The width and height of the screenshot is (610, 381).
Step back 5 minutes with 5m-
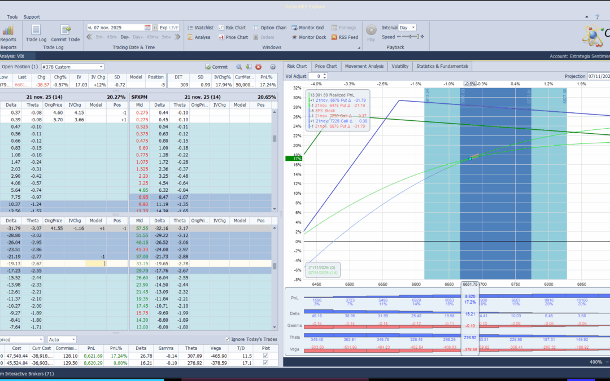[x=99, y=37]
